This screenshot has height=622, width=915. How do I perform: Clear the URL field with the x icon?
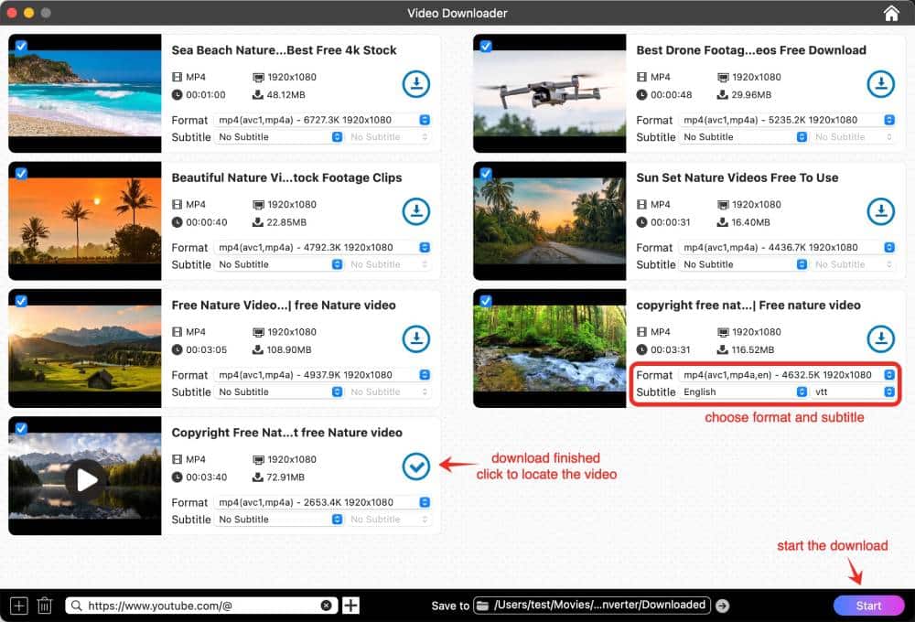click(327, 605)
